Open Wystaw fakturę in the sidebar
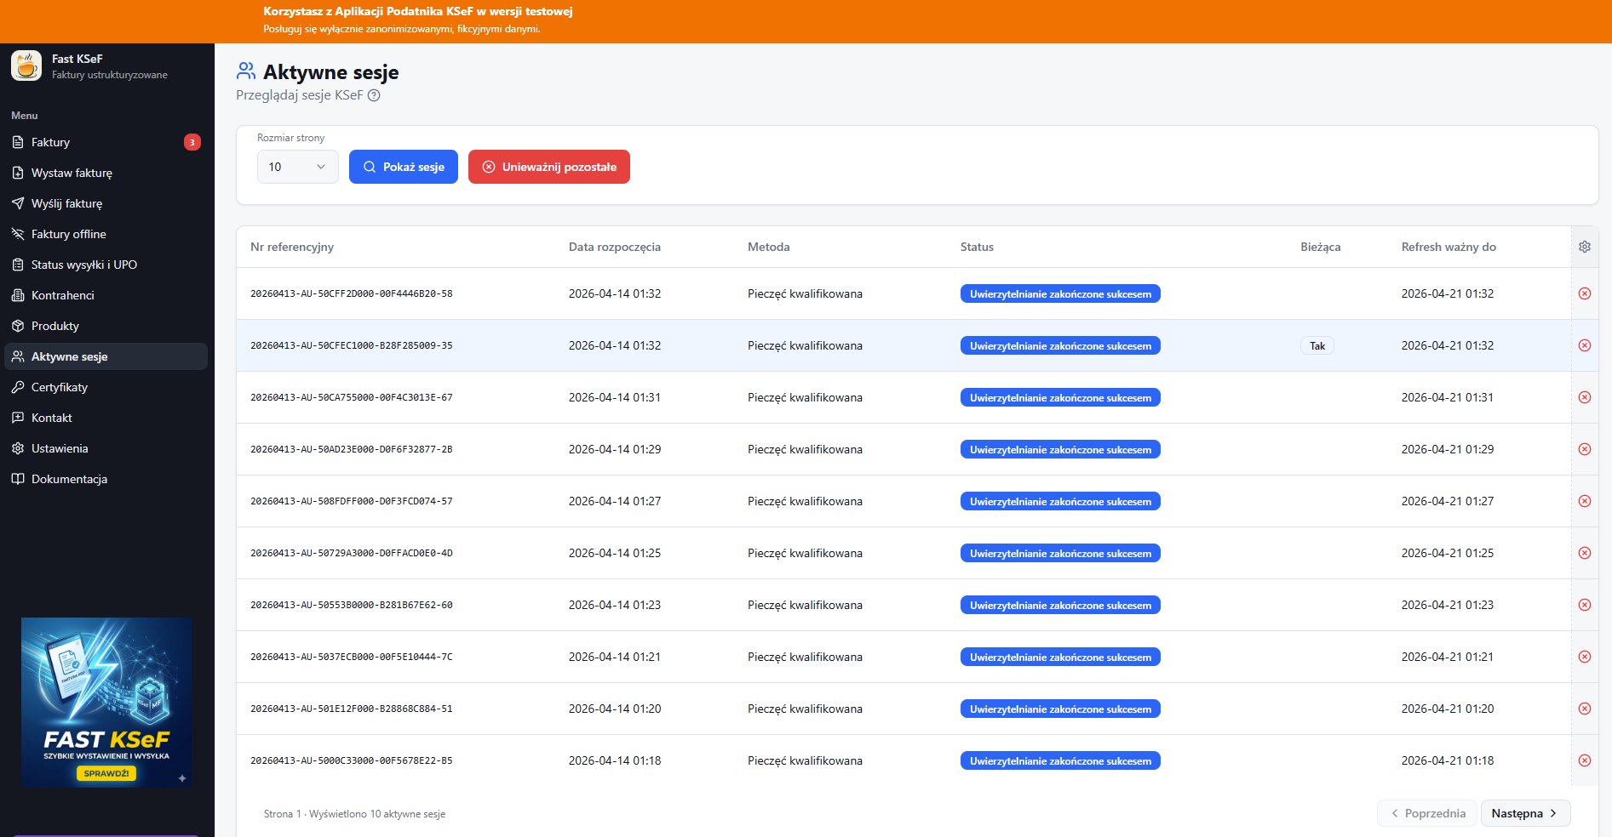This screenshot has height=837, width=1612. (x=72, y=173)
